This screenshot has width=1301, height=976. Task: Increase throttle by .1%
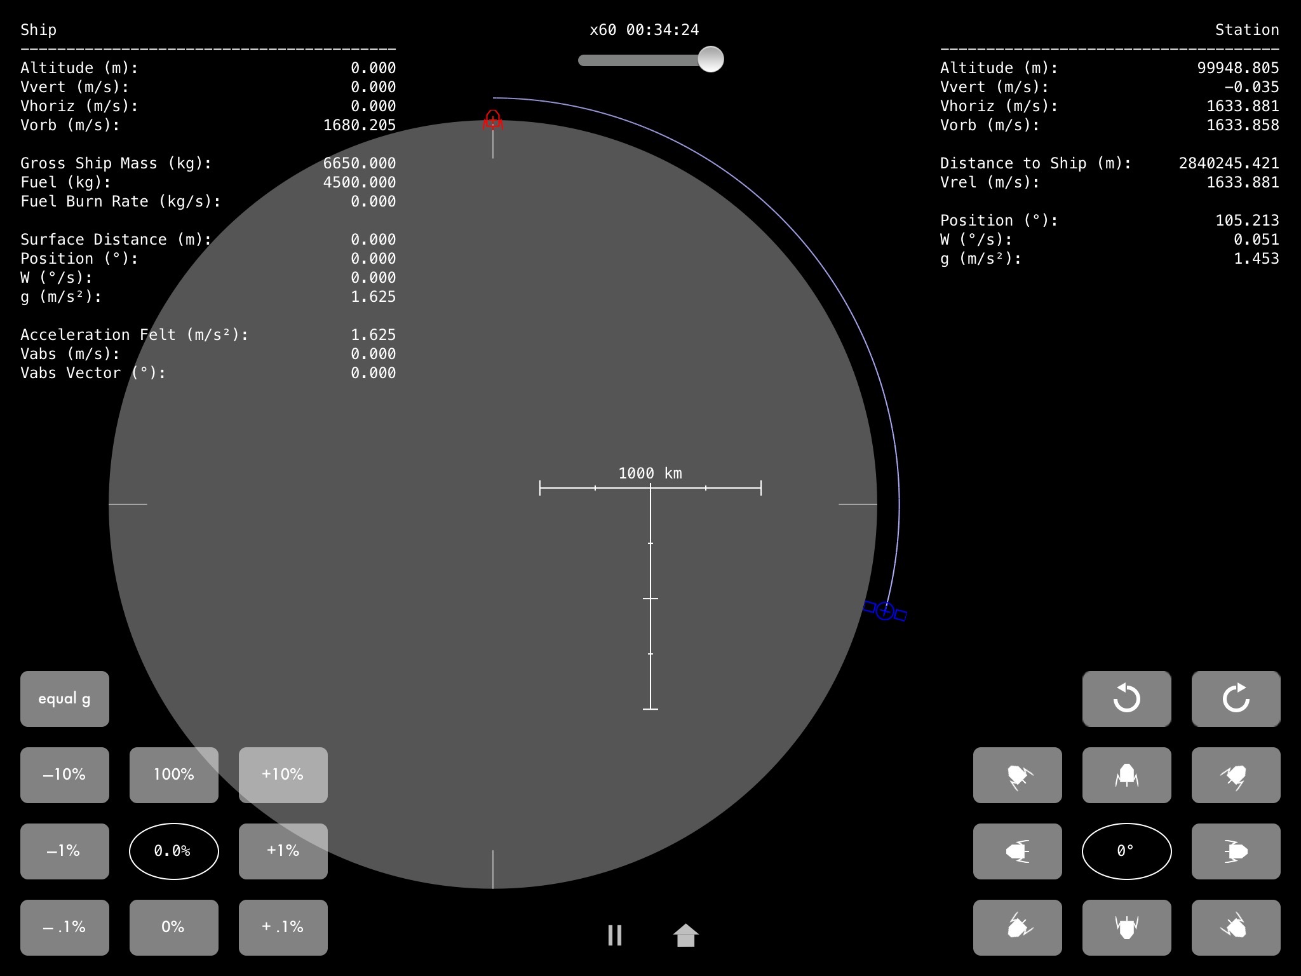[283, 927]
